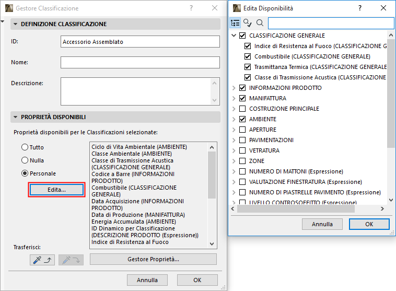Uncheck INFORMAZIONI PRODOTTO checkbox
This screenshot has height=291, width=396.
242,88
